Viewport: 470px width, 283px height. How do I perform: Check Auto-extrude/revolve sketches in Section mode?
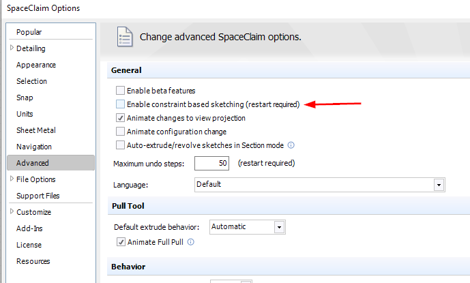coord(120,145)
